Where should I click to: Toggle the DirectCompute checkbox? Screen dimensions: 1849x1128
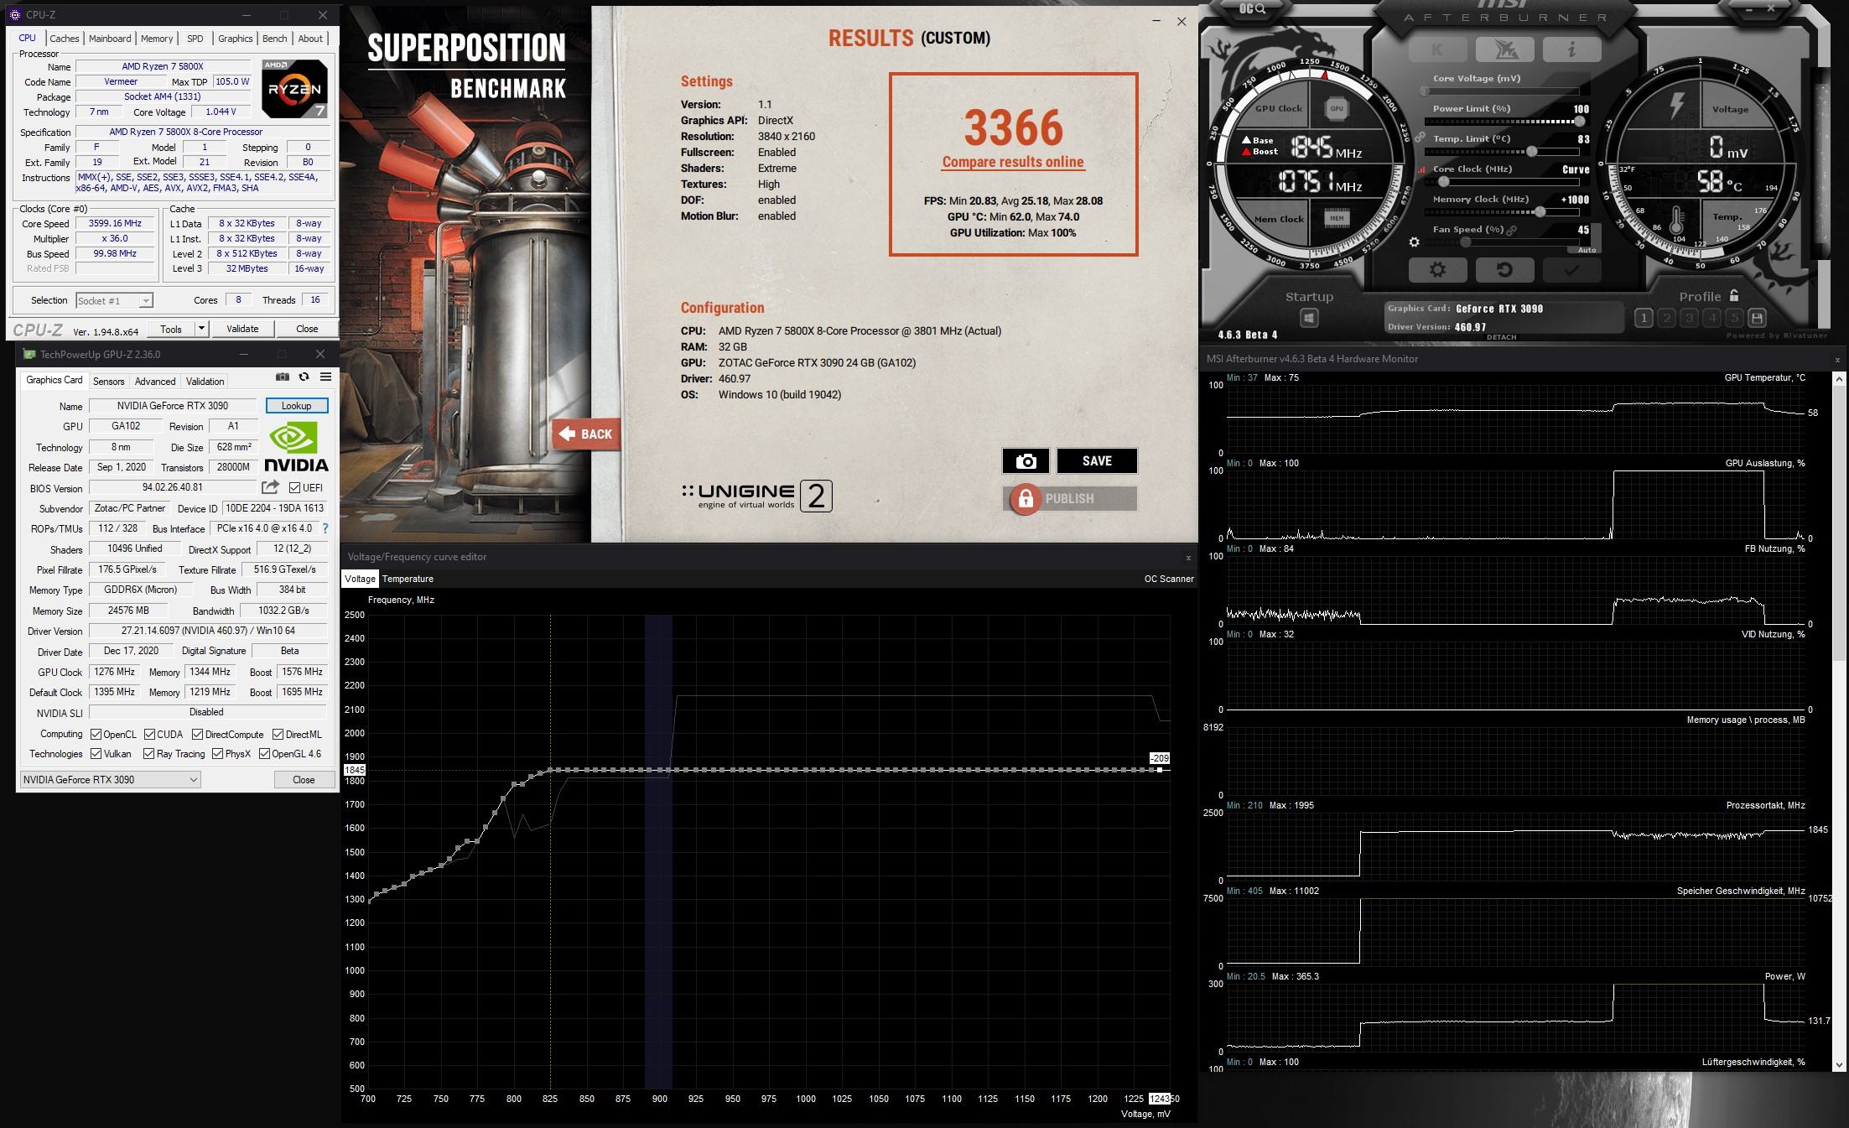point(198,735)
